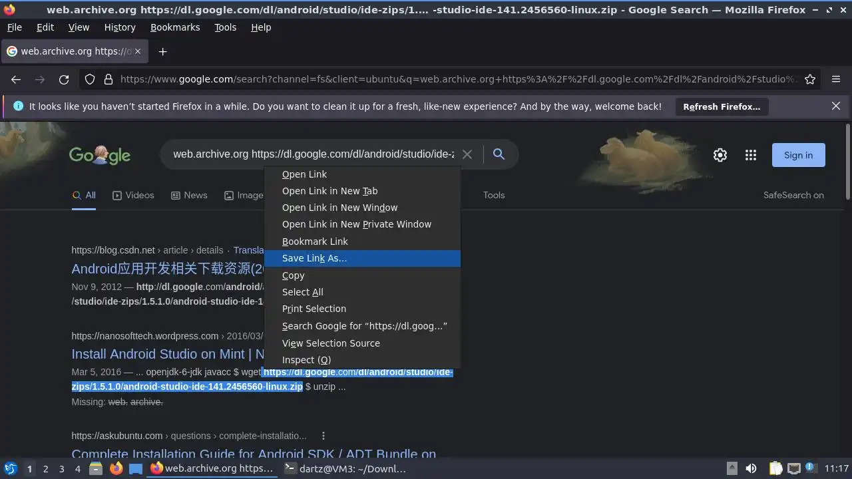The width and height of the screenshot is (852, 479).
Task: Click the Refresh Firefox... button
Action: tap(722, 106)
